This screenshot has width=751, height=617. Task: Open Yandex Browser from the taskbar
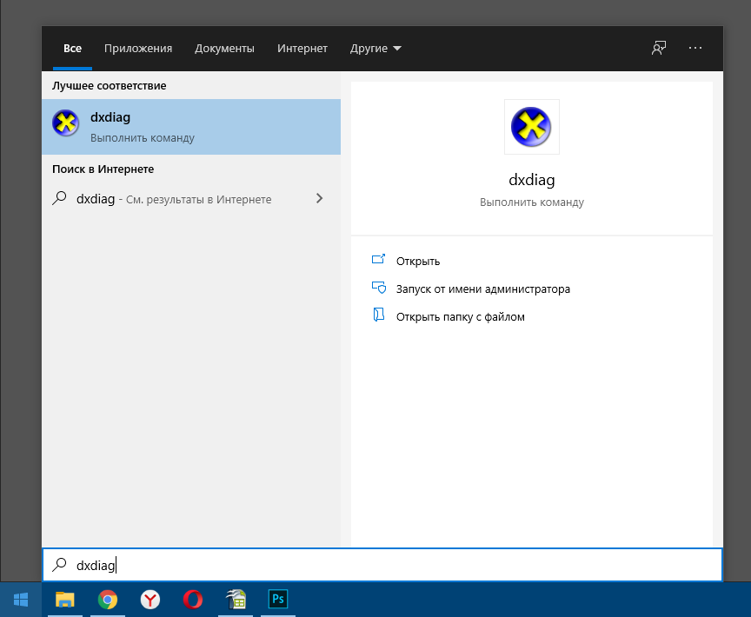tap(150, 599)
